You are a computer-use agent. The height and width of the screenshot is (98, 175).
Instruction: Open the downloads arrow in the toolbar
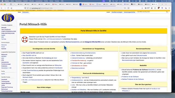[x=142, y=8]
